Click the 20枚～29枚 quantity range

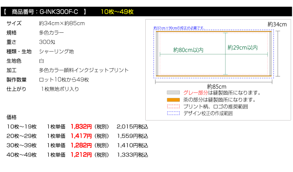pyautogui.click(x=21, y=136)
